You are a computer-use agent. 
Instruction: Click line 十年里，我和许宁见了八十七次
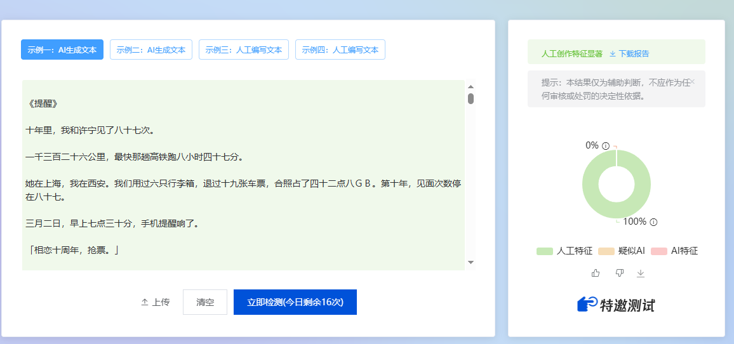coord(90,130)
